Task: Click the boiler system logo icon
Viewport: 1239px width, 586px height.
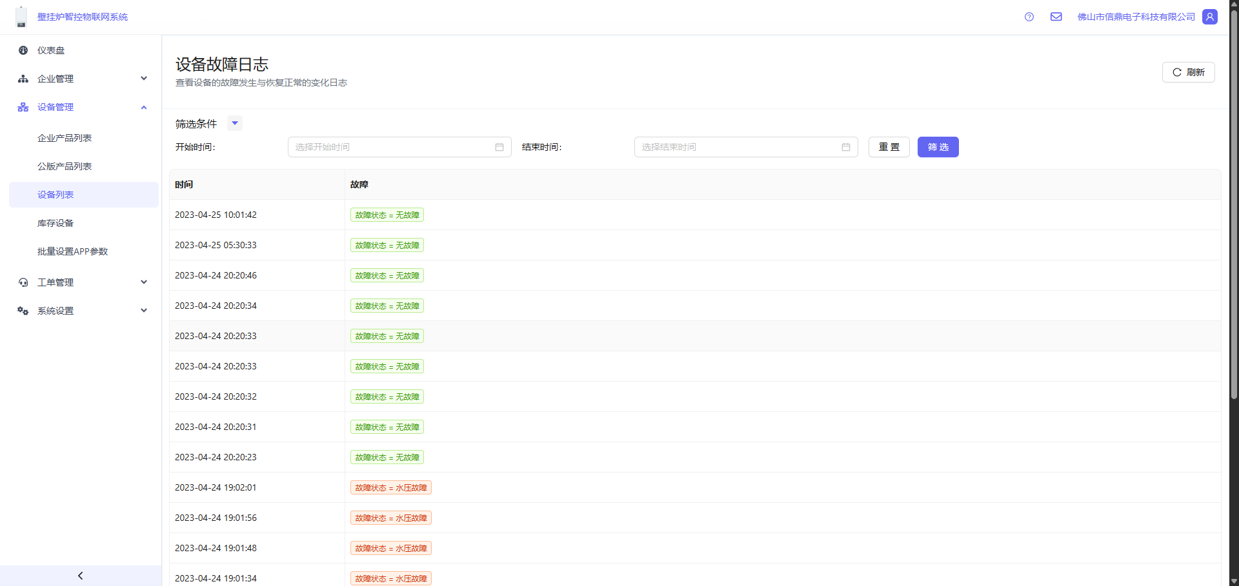Action: [21, 17]
